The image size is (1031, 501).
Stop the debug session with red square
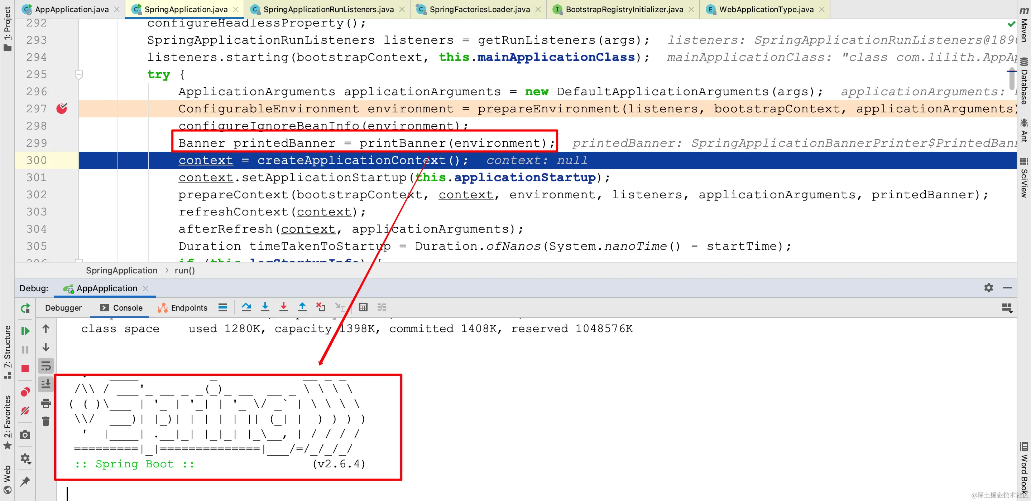(25, 369)
